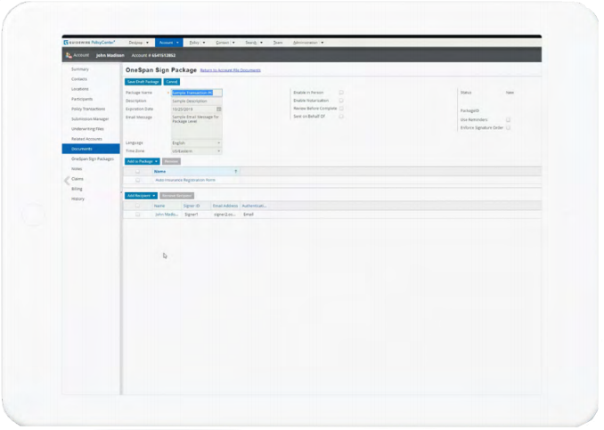Follow Return to Account File Documents link
This screenshot has width=604, height=430.
pyautogui.click(x=230, y=69)
